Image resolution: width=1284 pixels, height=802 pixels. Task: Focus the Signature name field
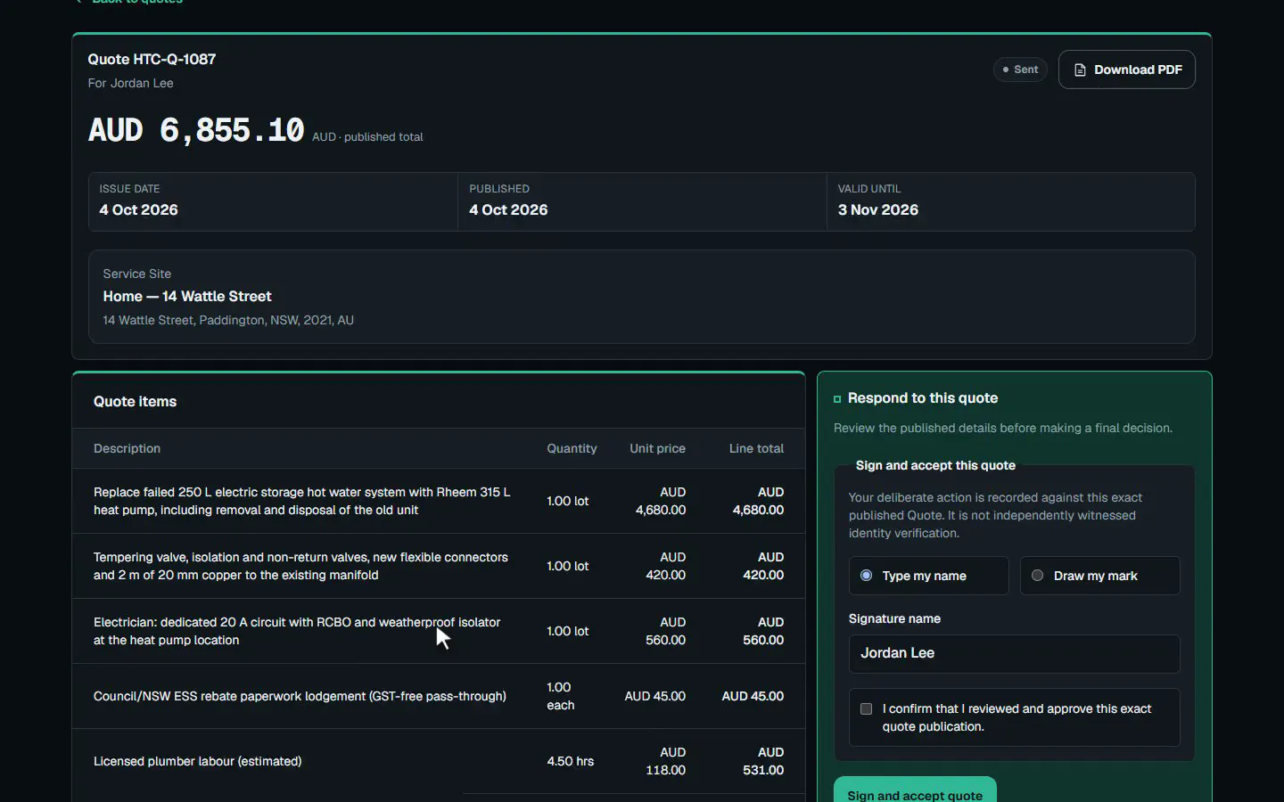(x=1014, y=654)
